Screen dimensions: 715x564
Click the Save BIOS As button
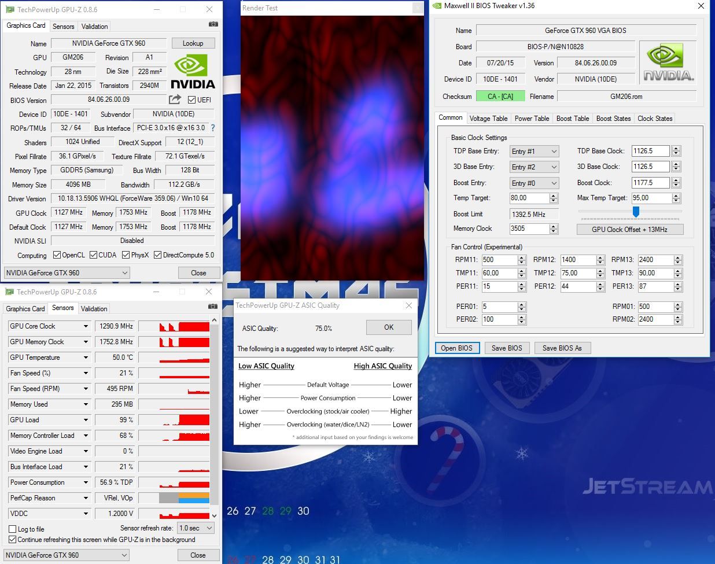562,348
